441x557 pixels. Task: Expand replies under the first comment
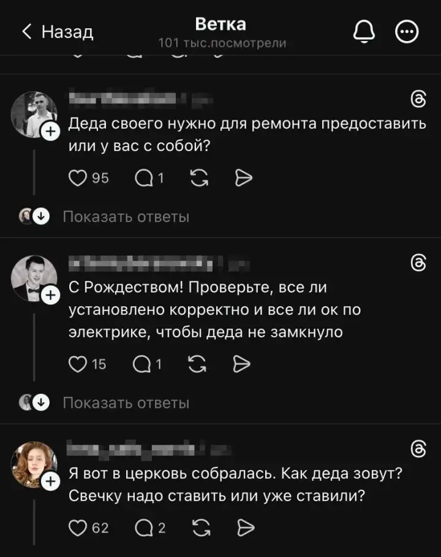point(125,216)
